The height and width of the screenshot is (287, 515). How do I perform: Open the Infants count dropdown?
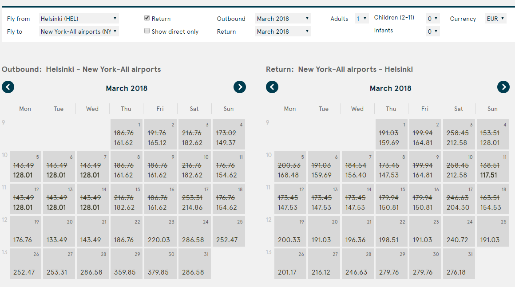tap(432, 31)
